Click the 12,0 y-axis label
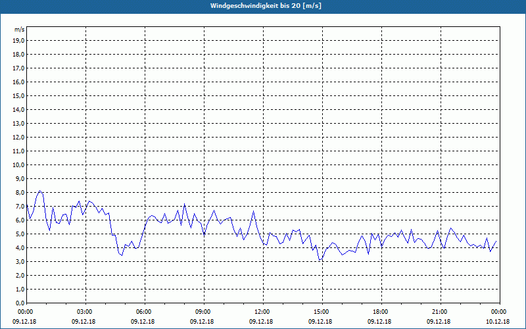 click(x=19, y=137)
